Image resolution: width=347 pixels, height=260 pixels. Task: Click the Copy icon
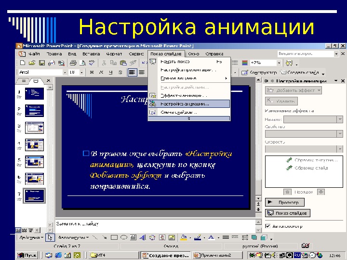113,63
